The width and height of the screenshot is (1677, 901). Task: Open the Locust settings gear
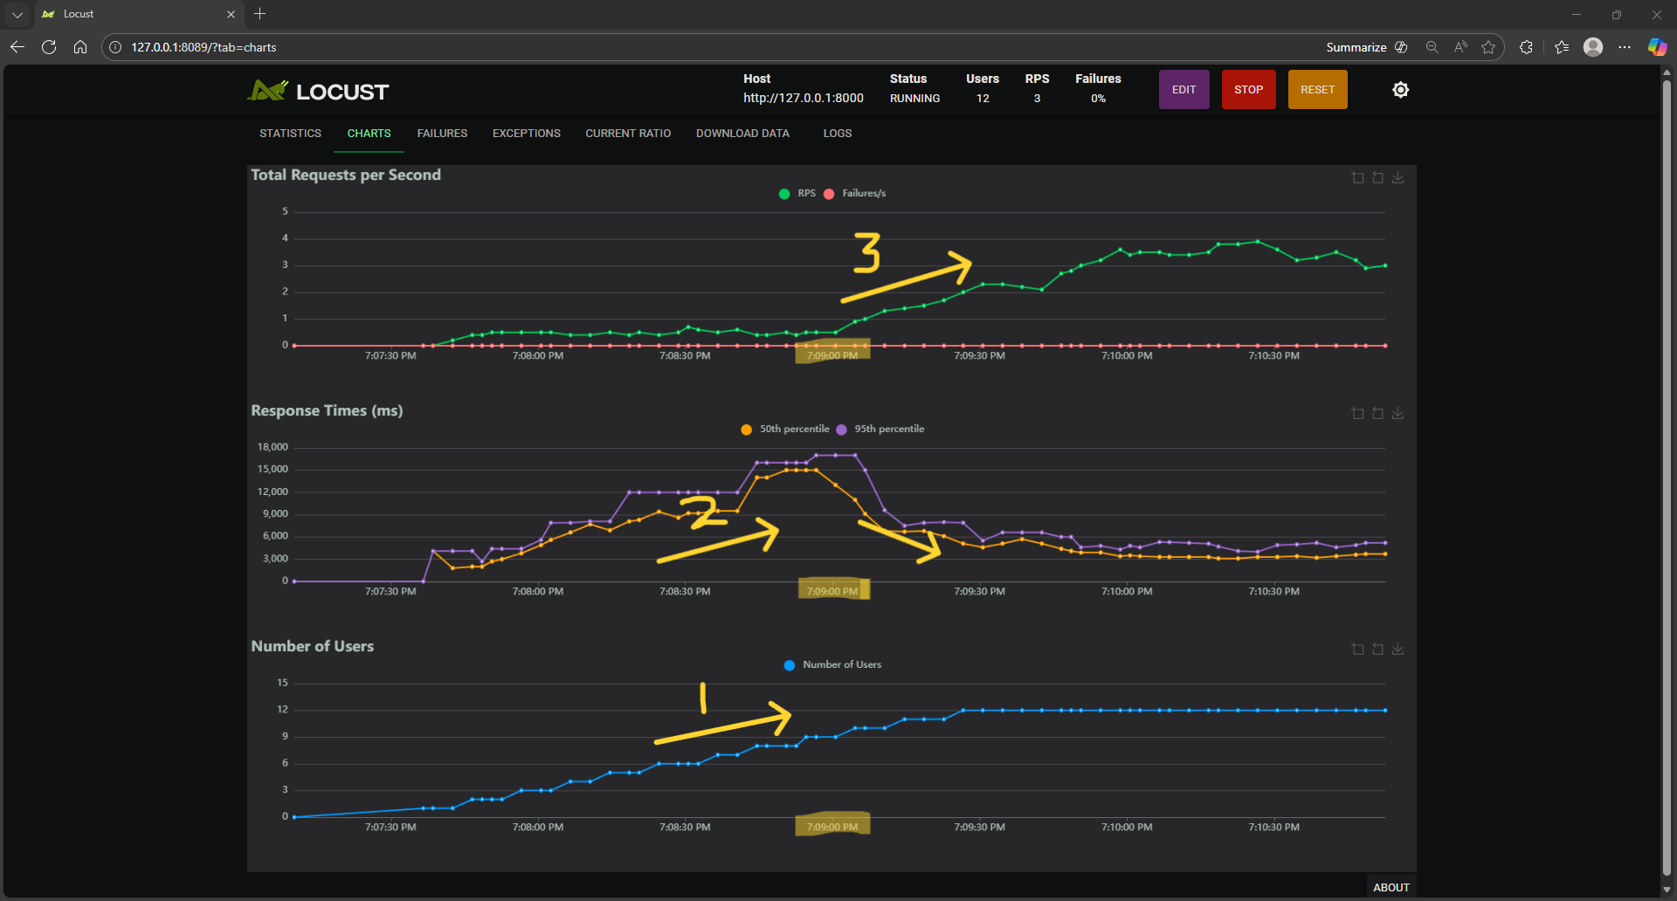coord(1400,89)
